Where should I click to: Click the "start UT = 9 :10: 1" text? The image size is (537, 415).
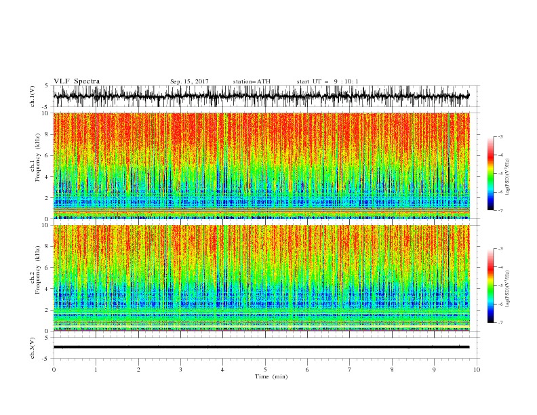point(327,81)
